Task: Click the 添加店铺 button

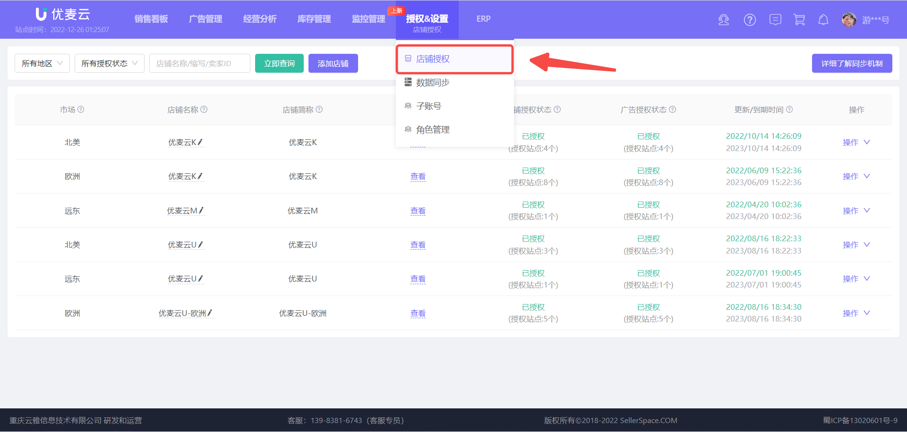Action: [333, 63]
